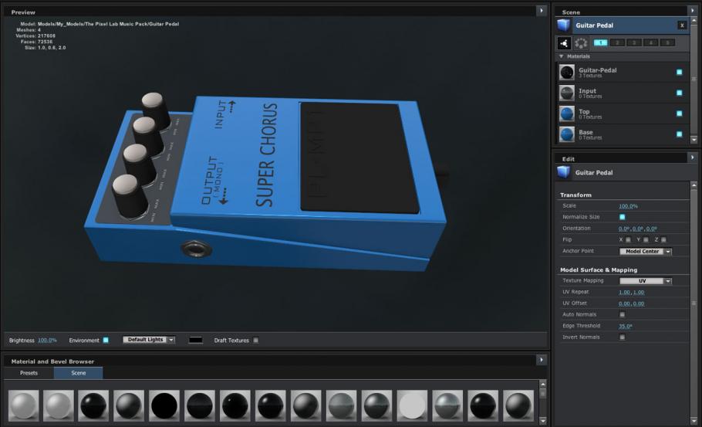Select group 2 button
This screenshot has width=702, height=427.
tap(617, 43)
